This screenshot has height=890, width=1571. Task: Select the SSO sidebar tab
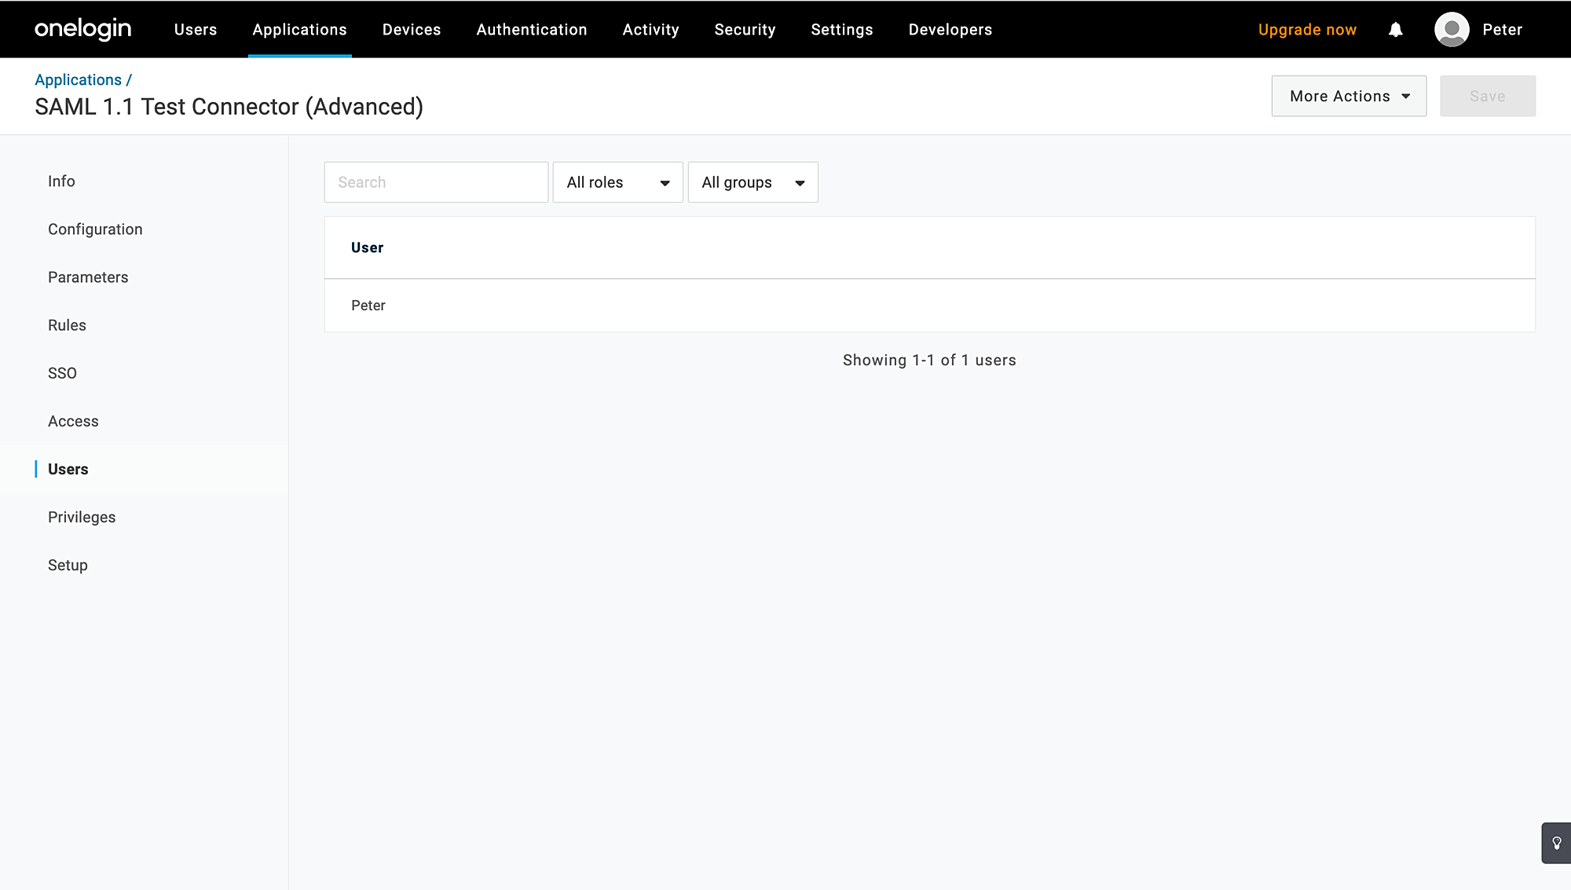(62, 373)
